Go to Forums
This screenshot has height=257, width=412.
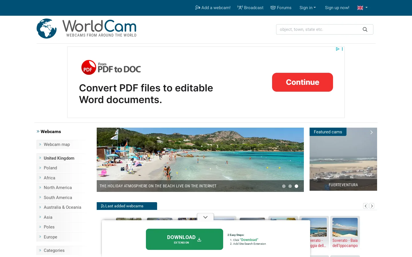pos(281,8)
